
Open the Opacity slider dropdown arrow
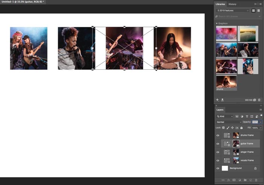coord(261,122)
